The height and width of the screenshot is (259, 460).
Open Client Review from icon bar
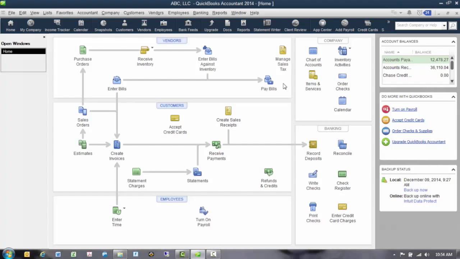(295, 26)
